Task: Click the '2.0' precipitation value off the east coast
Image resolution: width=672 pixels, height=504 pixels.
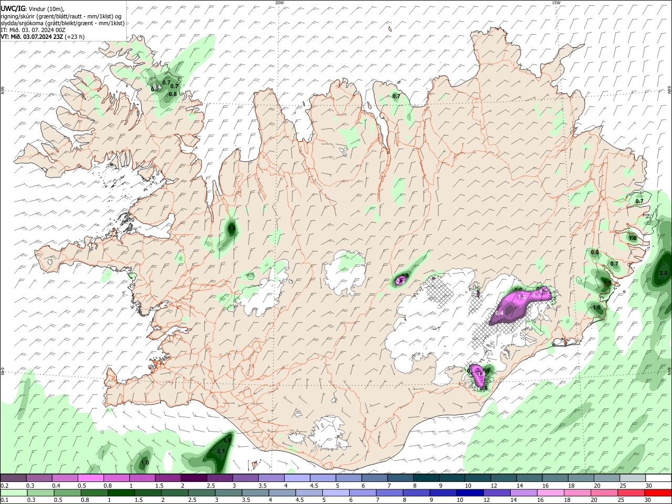Action: 663,273
